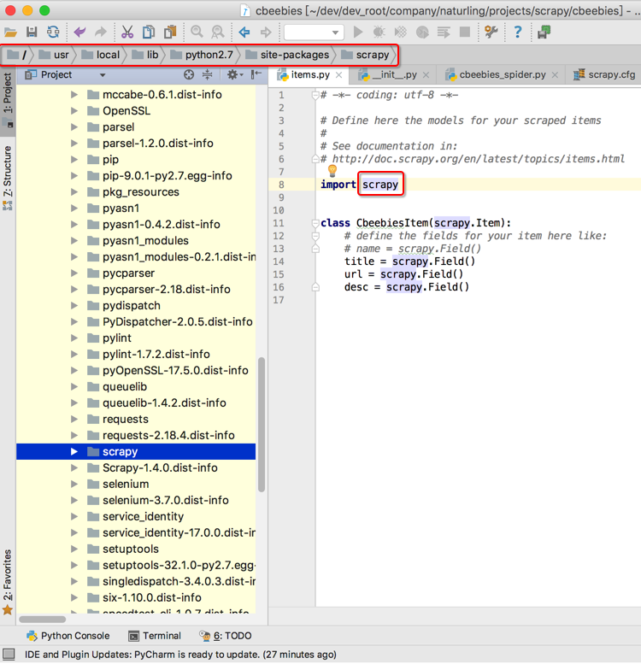Image resolution: width=641 pixels, height=664 pixels.
Task: Toggle tool window buttons in status bar corner
Action: click(x=8, y=655)
